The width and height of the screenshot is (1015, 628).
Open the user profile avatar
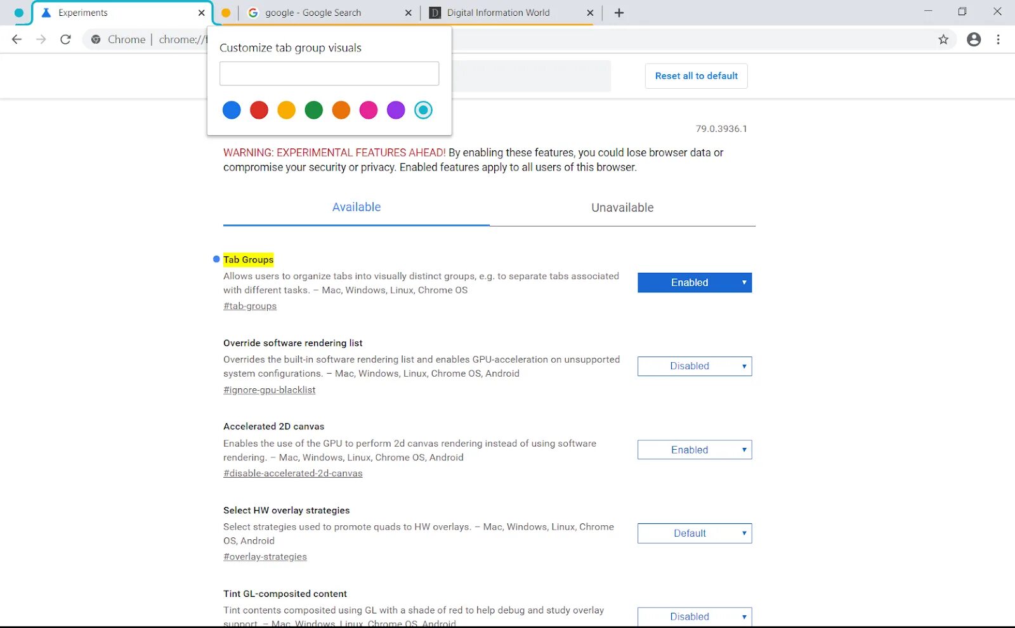point(974,39)
